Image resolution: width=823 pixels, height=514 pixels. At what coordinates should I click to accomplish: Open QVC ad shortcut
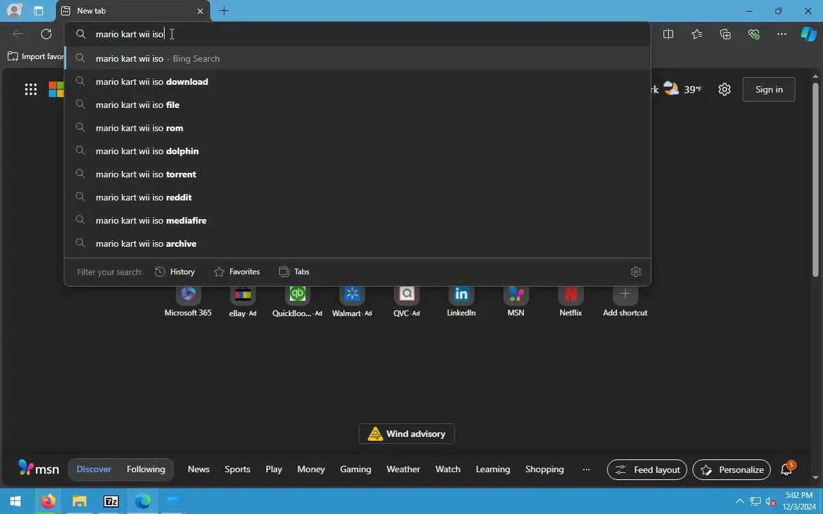coord(406,302)
